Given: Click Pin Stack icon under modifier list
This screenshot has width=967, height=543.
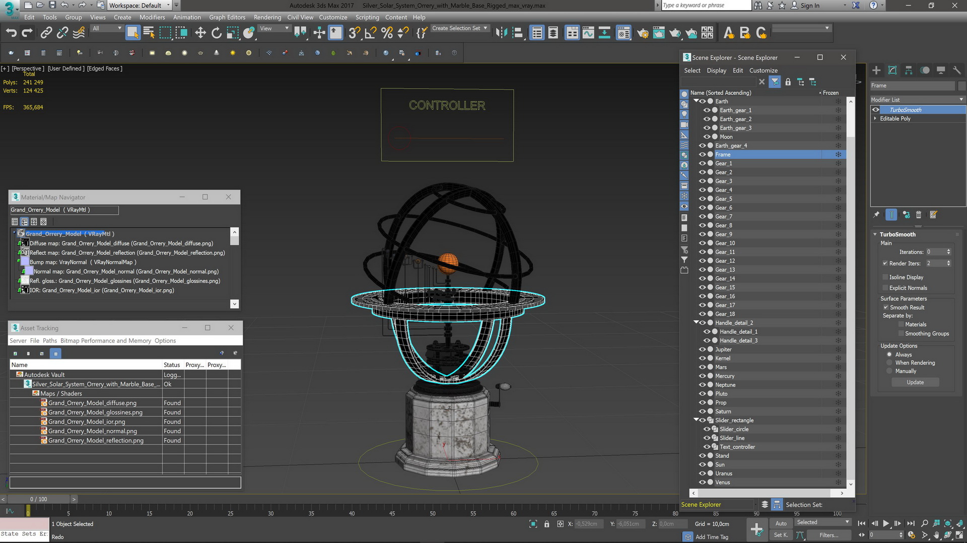Looking at the screenshot, I should pos(876,215).
